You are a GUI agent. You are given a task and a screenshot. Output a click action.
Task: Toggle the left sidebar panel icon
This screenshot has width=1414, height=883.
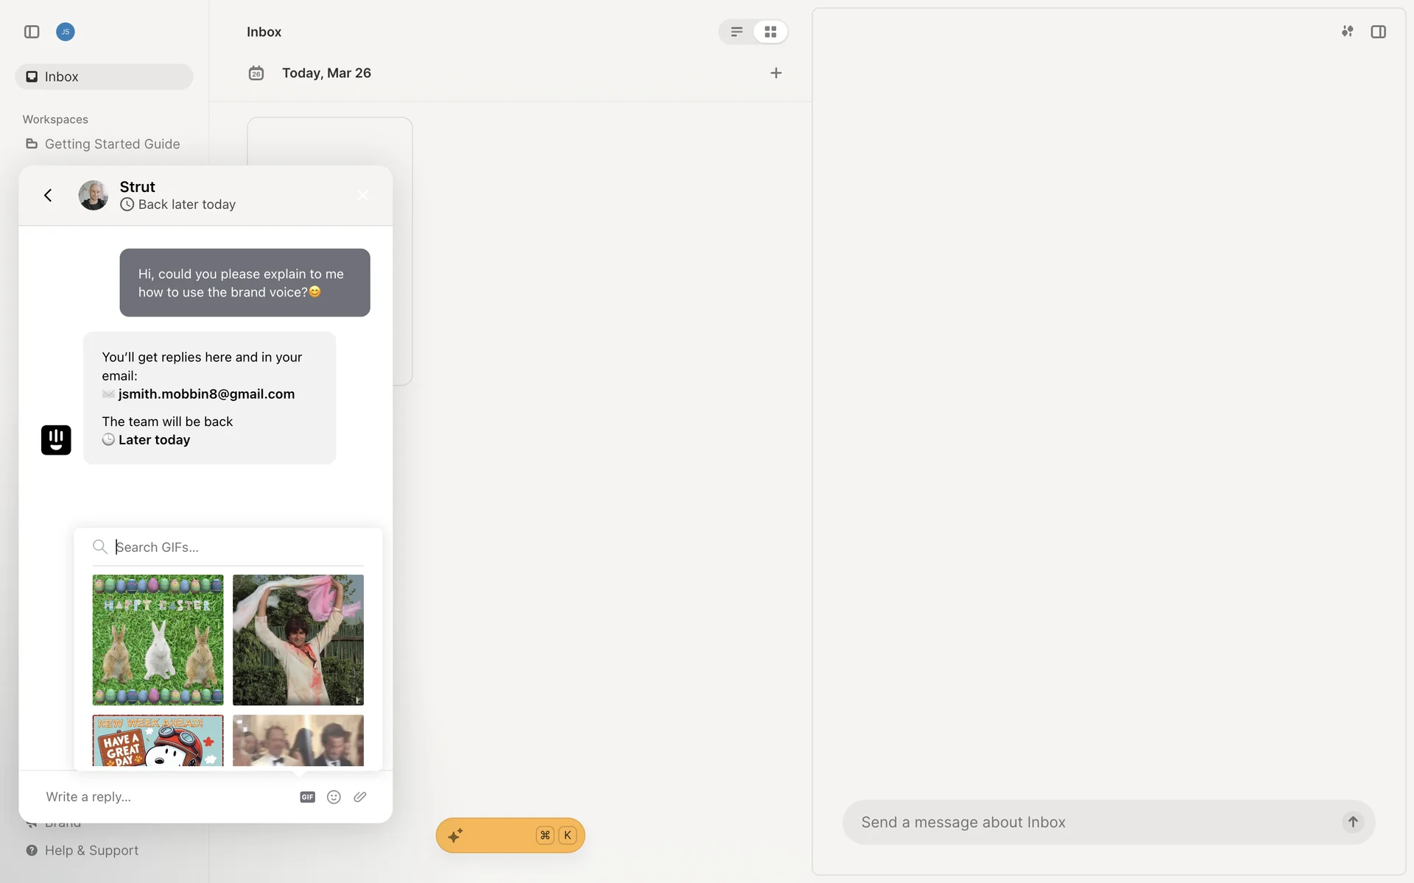[x=32, y=32]
